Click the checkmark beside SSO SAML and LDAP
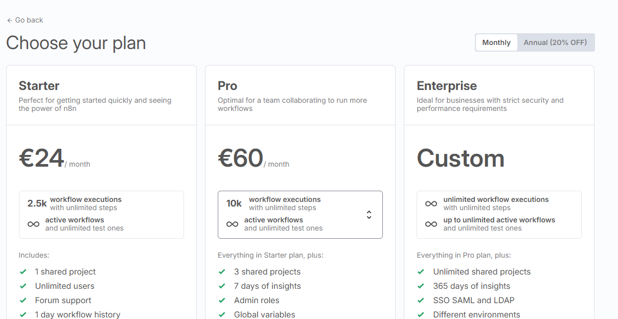This screenshot has width=618, height=319. [x=421, y=301]
